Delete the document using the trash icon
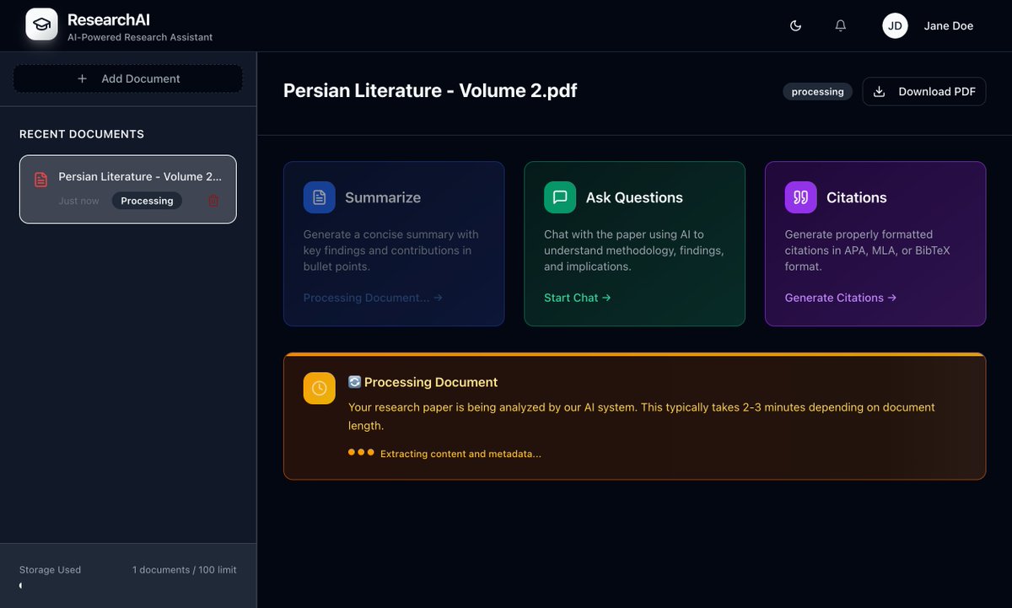The height and width of the screenshot is (608, 1012). (213, 201)
